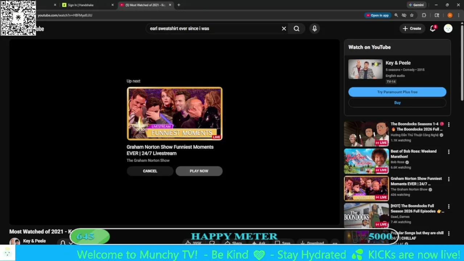Open options for Popular Songs chill video

[449, 234]
